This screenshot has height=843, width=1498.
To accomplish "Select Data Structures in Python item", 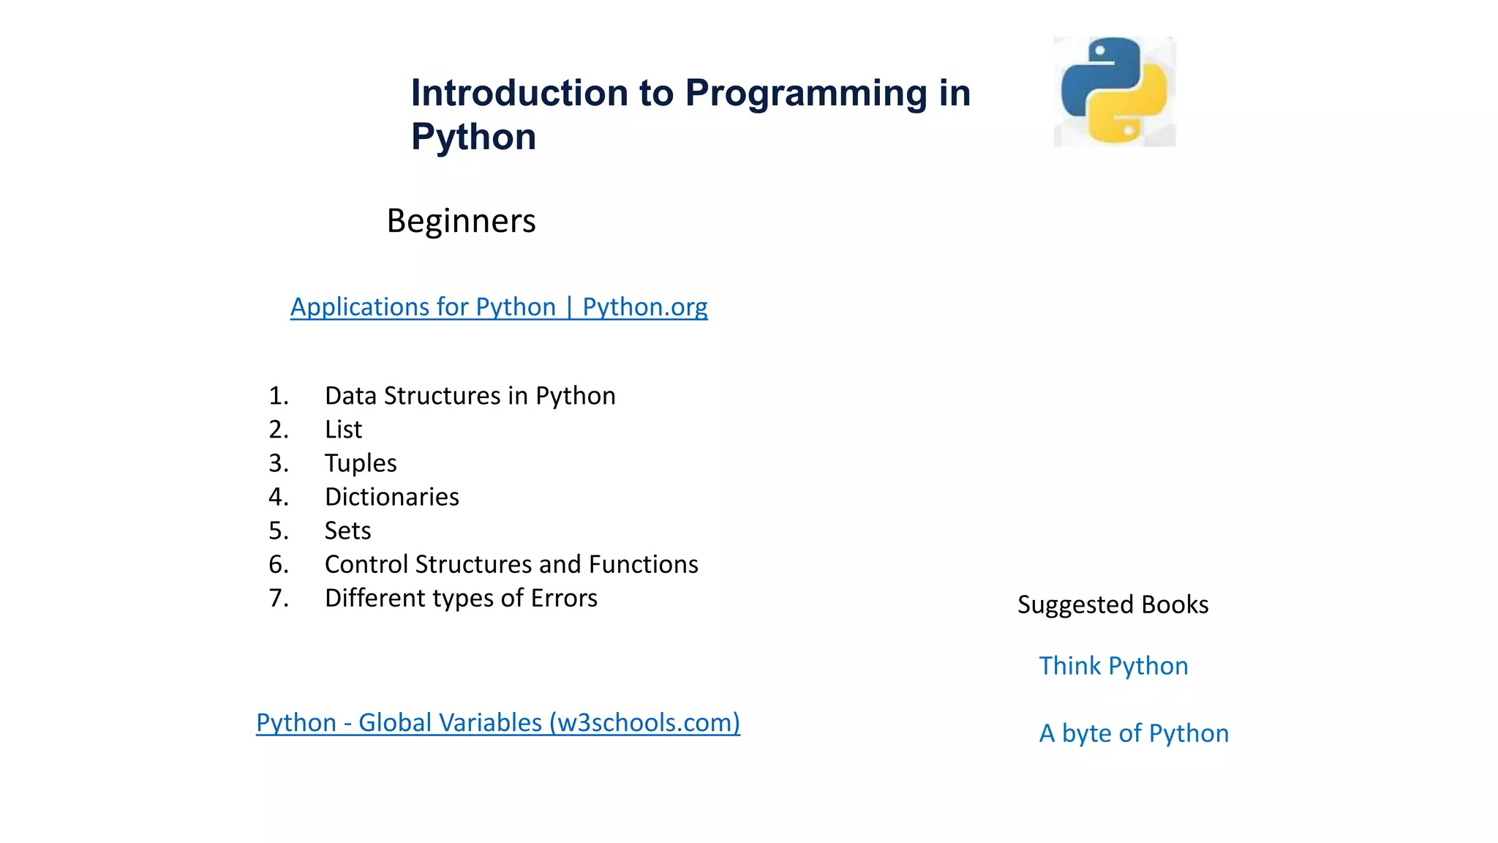I will 470,396.
